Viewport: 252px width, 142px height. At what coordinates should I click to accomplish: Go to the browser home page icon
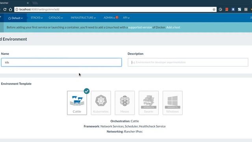[x=11, y=9]
